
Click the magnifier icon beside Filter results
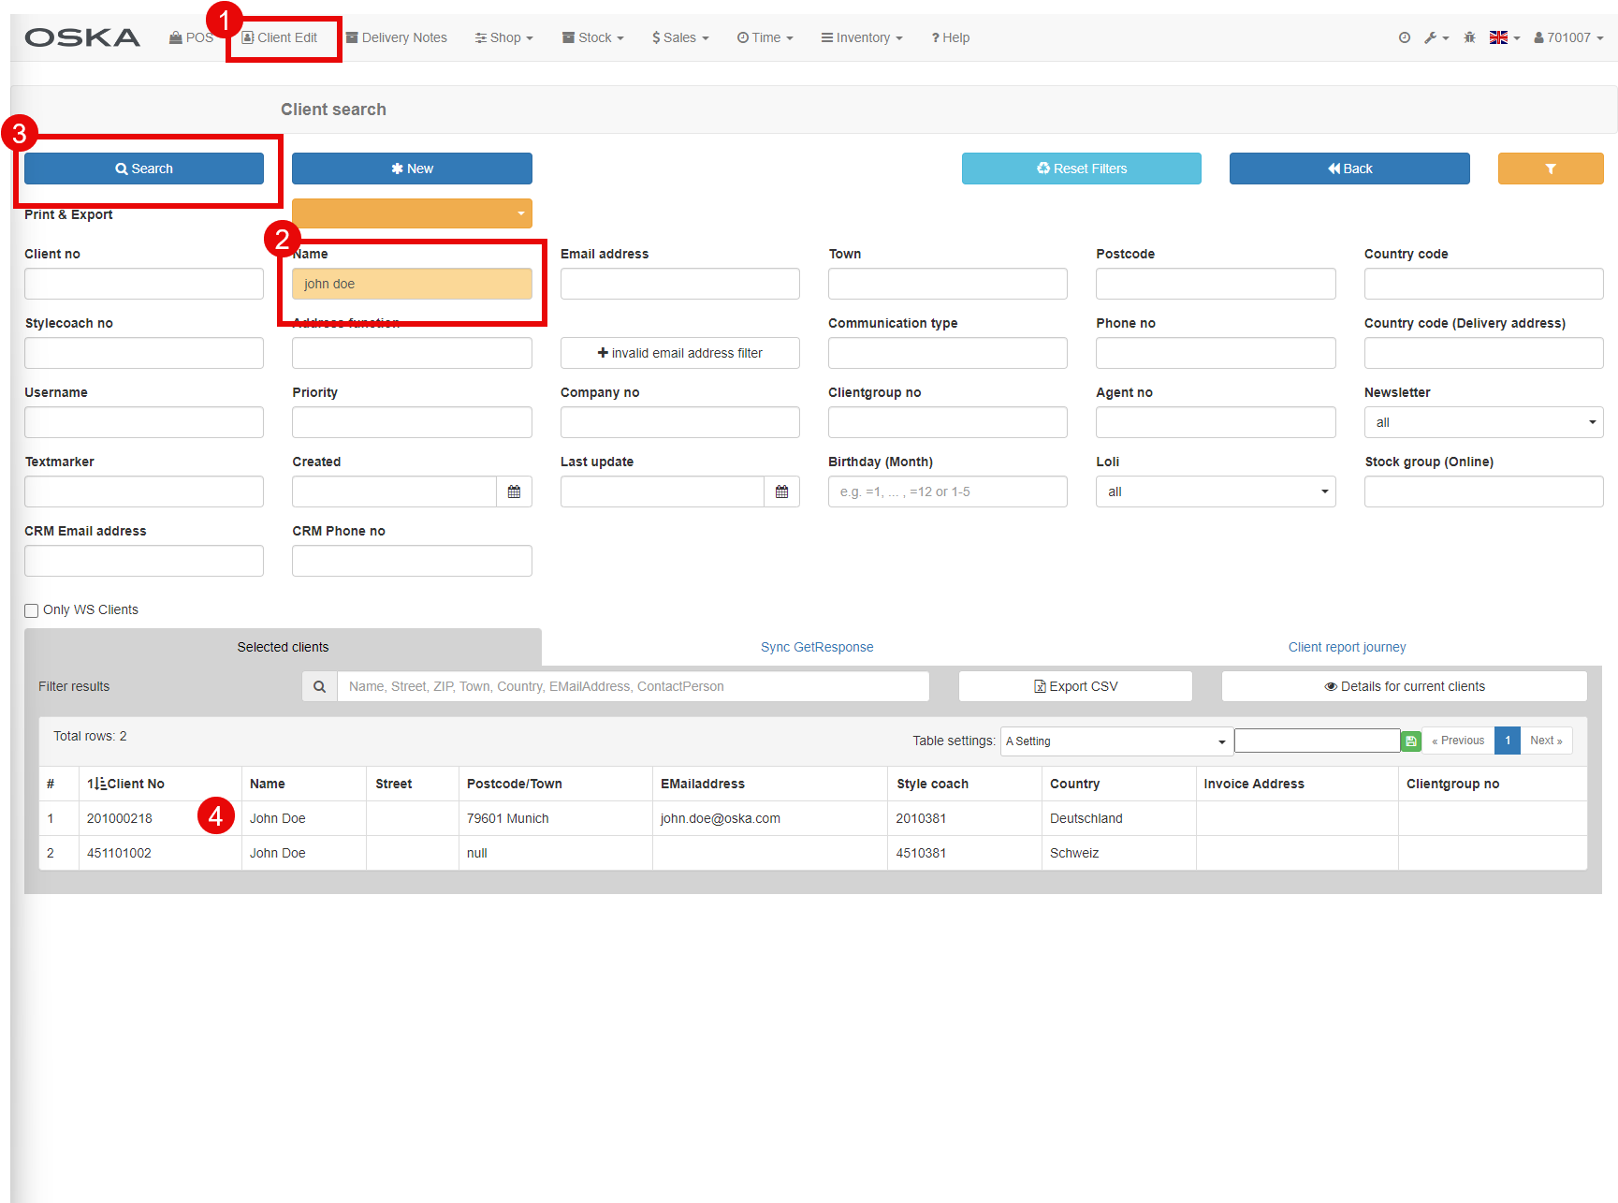pyautogui.click(x=319, y=686)
